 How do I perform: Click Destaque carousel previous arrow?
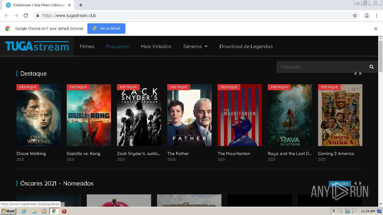pyautogui.click(x=355, y=73)
